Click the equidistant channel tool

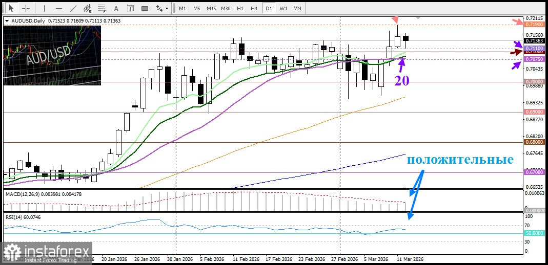pyautogui.click(x=88, y=8)
